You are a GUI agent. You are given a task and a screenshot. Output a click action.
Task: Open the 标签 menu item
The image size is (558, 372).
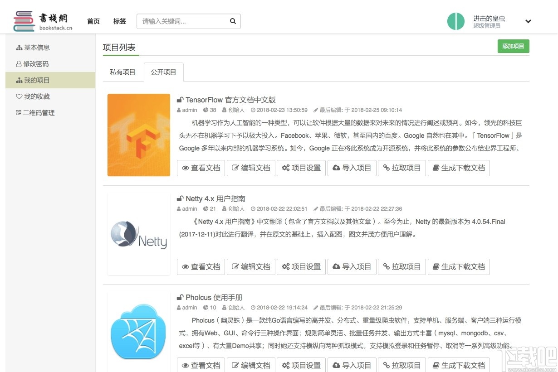click(x=119, y=21)
